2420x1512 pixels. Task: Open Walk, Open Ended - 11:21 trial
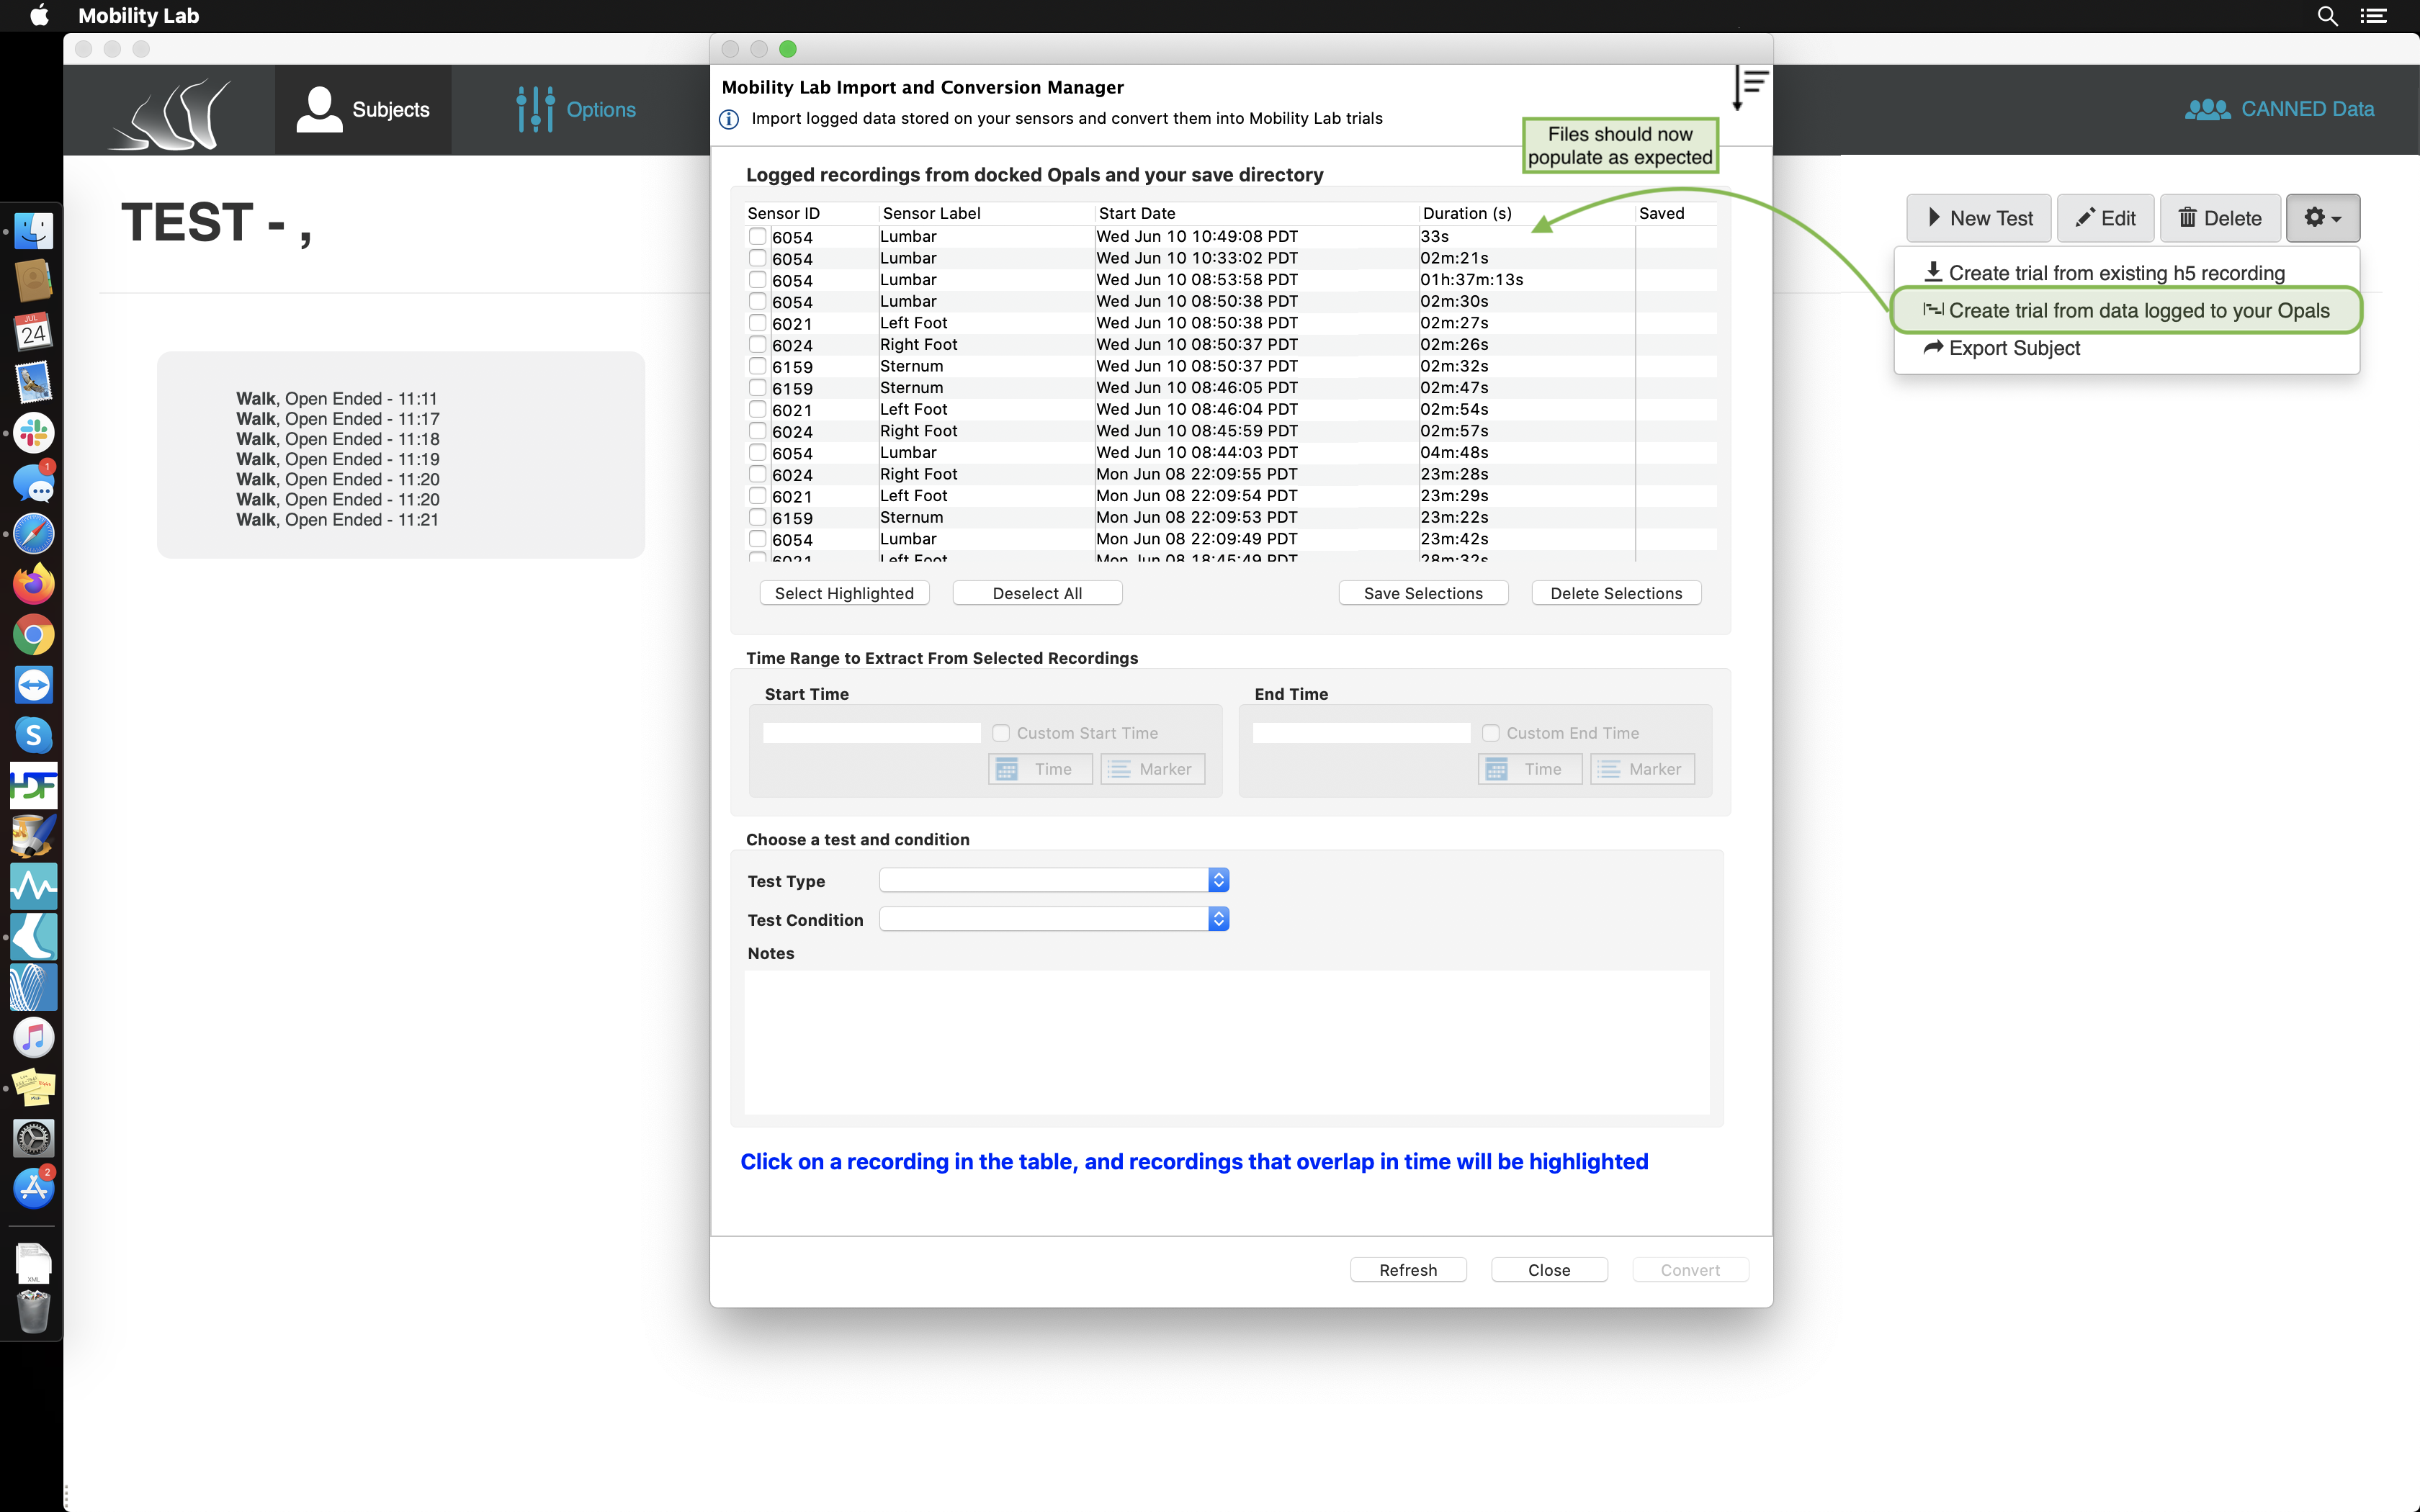[337, 519]
